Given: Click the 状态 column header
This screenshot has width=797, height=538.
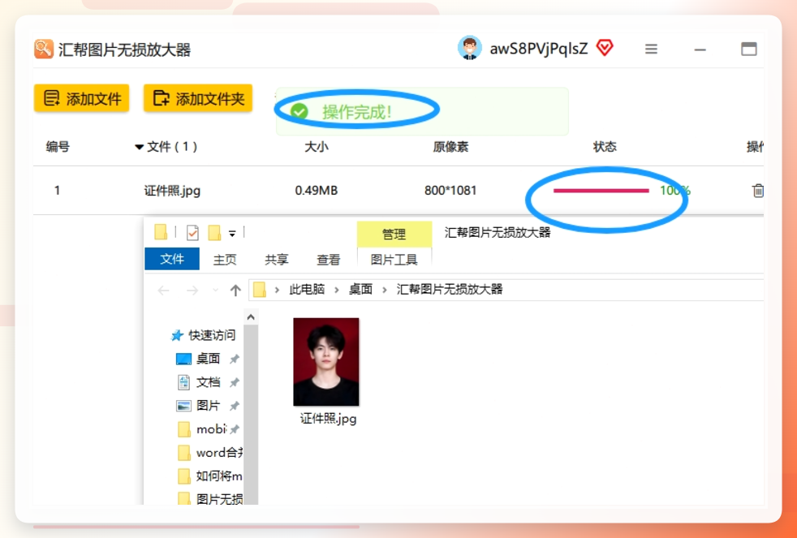Looking at the screenshot, I should tap(605, 147).
